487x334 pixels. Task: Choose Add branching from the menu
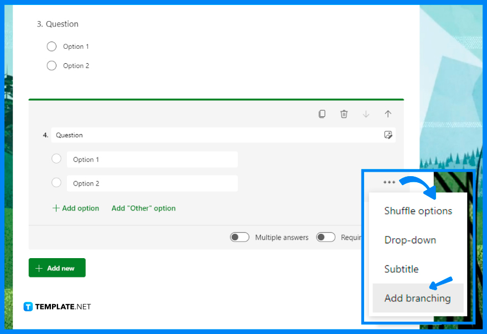[417, 298]
